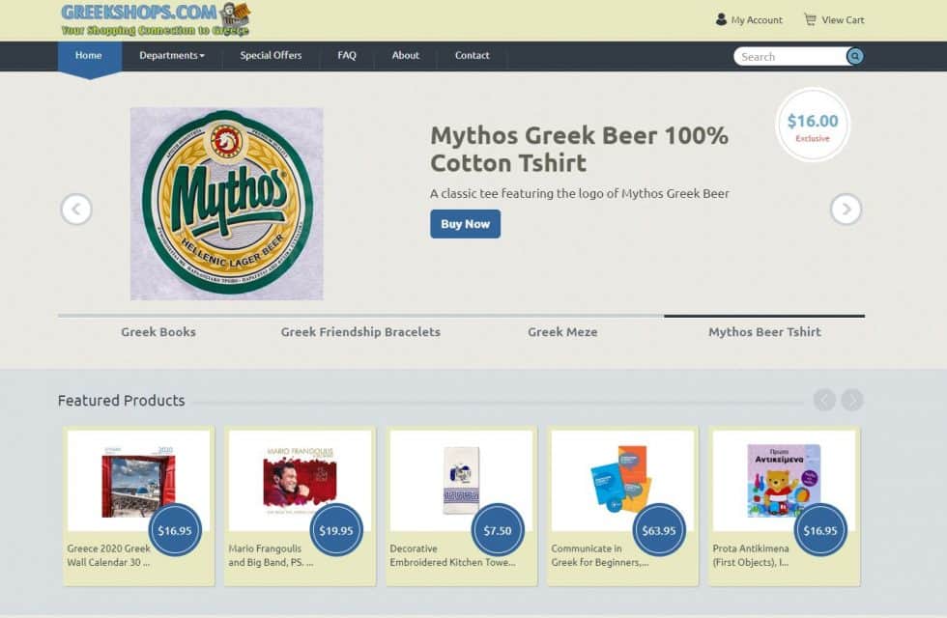Advance the banner carousel with right arrow
This screenshot has height=618, width=947.
[846, 209]
